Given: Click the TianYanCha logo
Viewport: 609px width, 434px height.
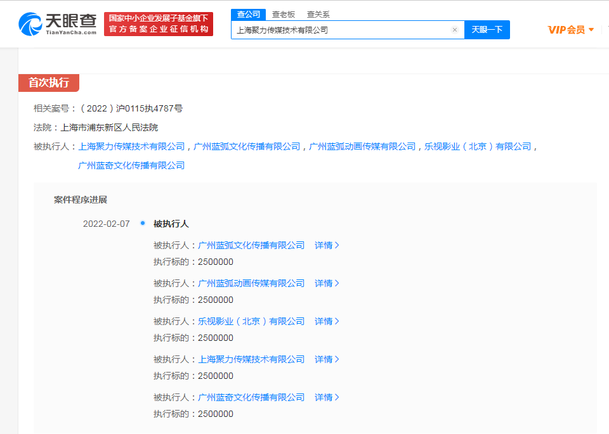Looking at the screenshot, I should click(58, 24).
